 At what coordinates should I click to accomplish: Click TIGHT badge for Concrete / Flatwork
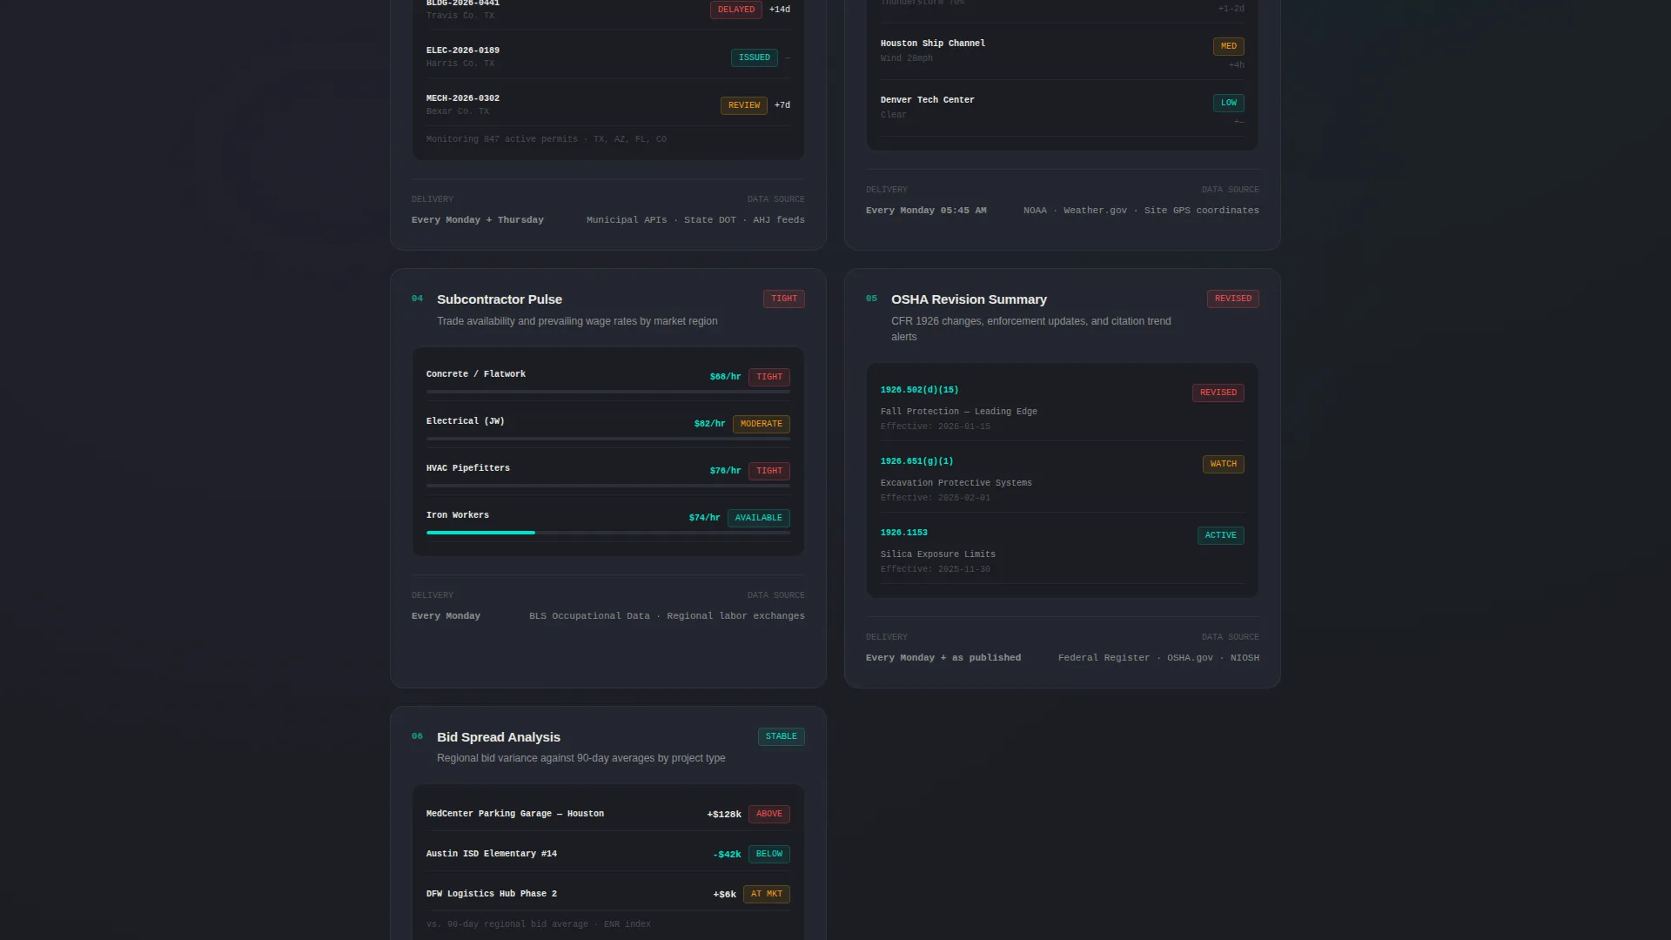click(769, 377)
